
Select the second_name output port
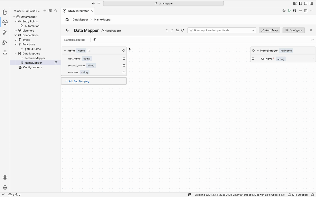(124, 65)
